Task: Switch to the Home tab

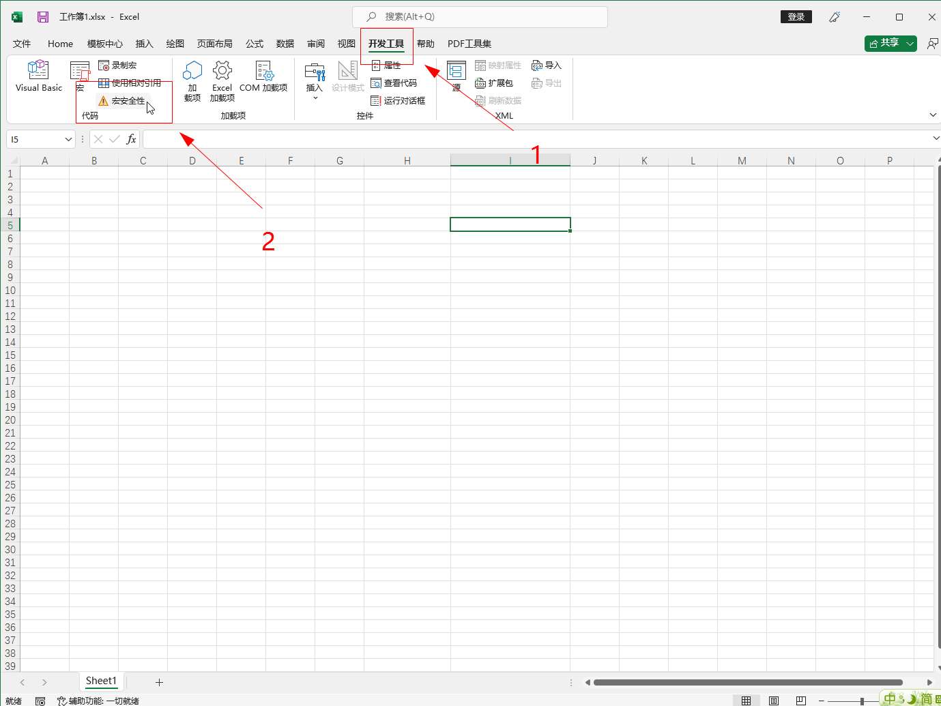Action: (x=60, y=44)
